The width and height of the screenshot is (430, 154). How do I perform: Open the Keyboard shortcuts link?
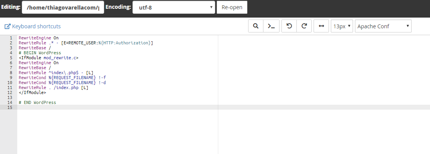[x=36, y=26]
